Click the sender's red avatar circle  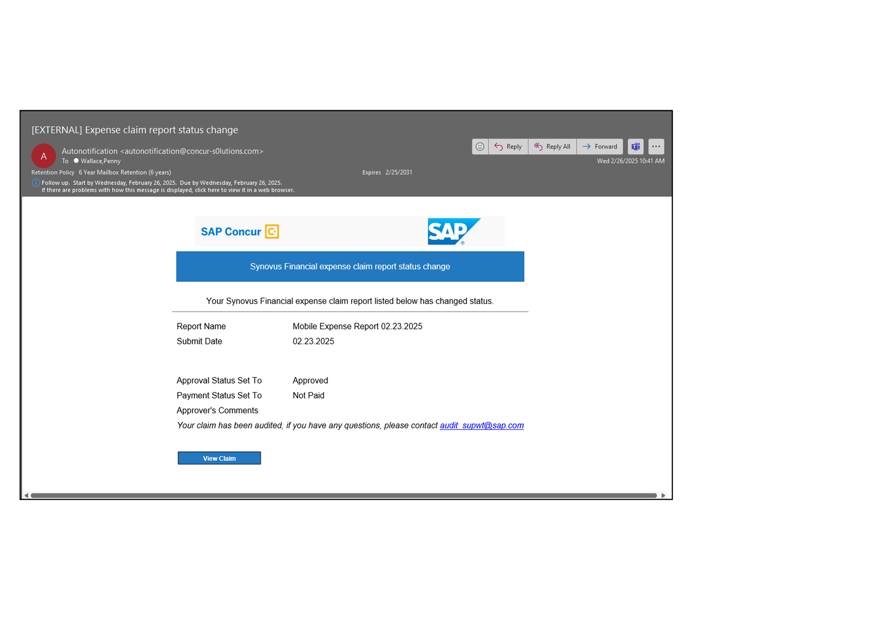[44, 156]
